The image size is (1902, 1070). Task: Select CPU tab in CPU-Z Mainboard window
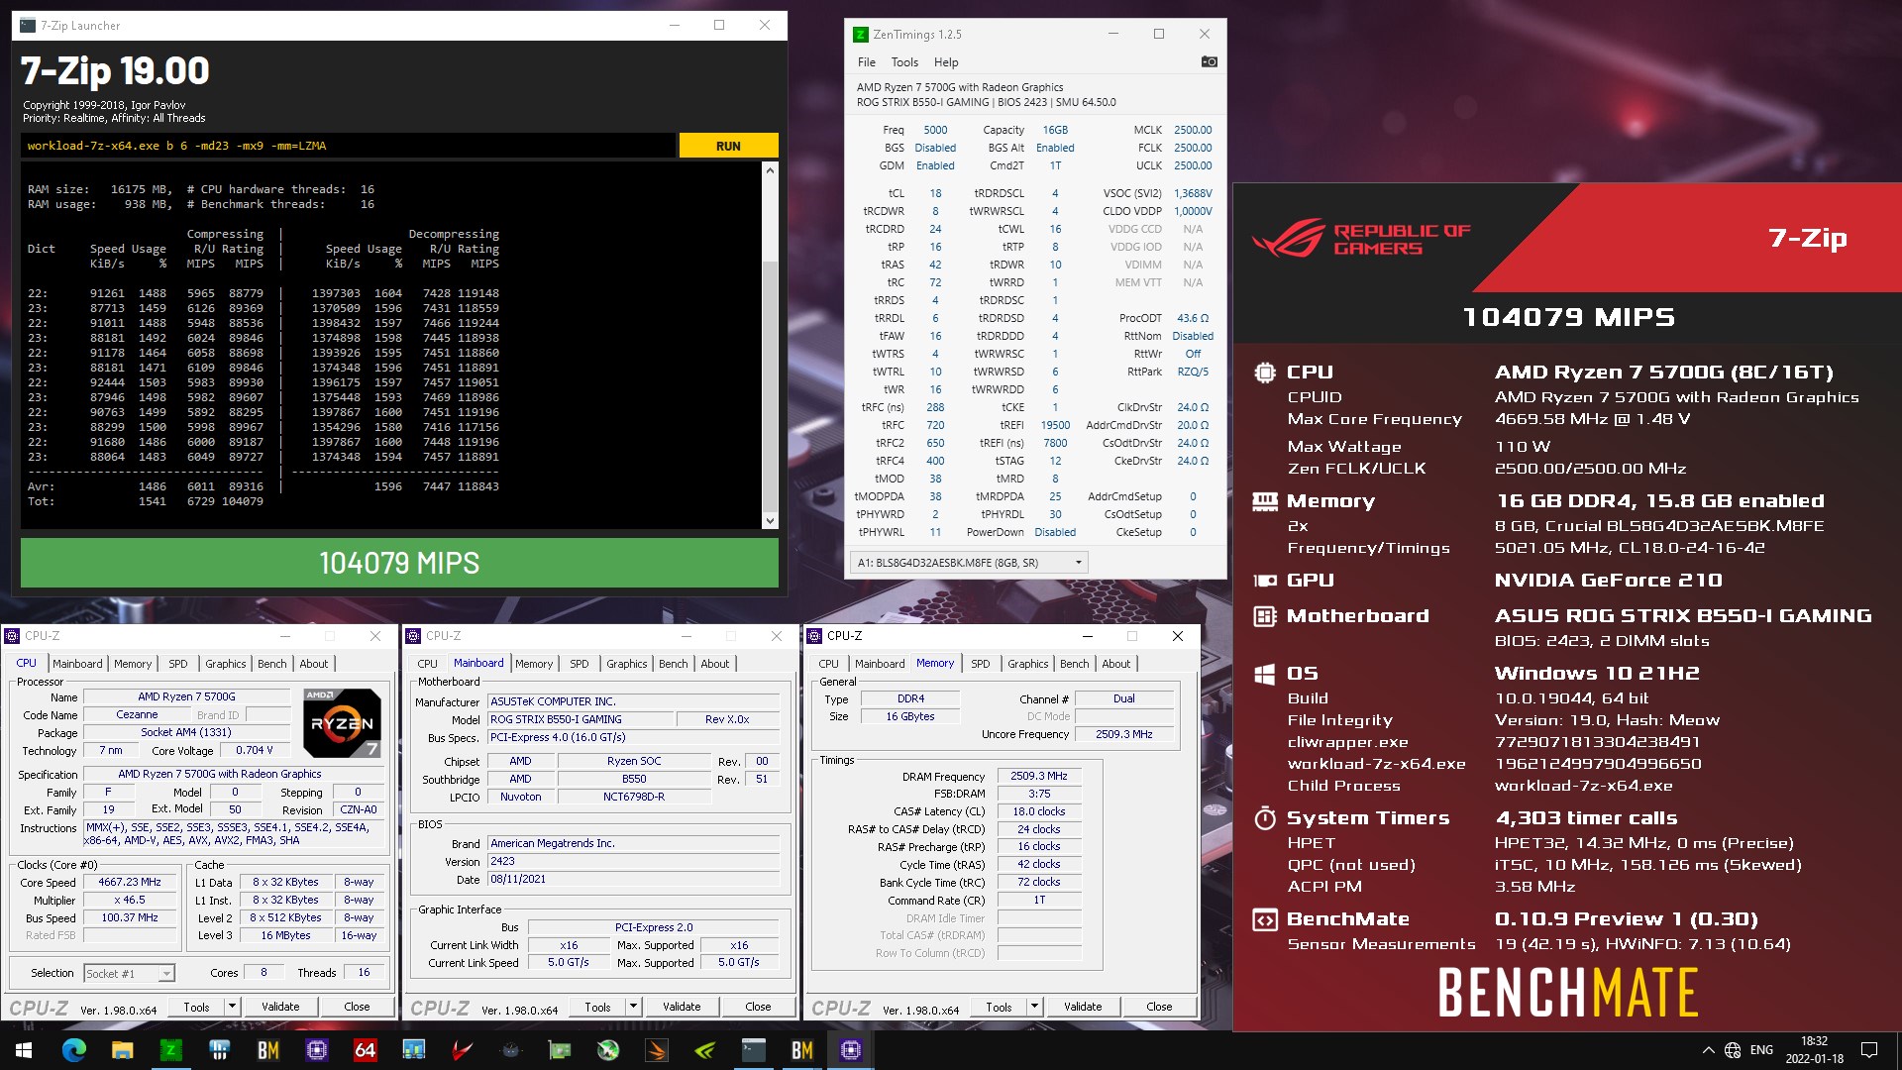(x=428, y=664)
